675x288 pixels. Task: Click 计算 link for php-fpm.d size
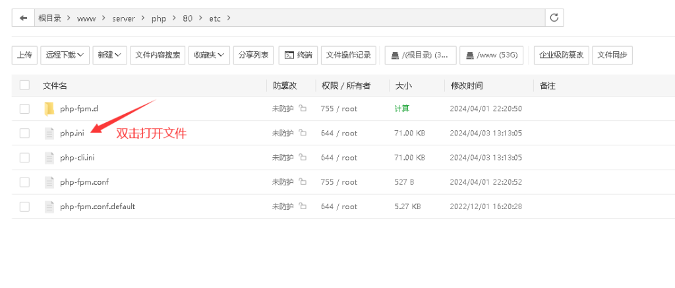point(401,108)
